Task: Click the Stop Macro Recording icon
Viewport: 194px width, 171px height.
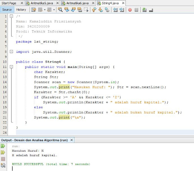Action: click(x=136, y=10)
